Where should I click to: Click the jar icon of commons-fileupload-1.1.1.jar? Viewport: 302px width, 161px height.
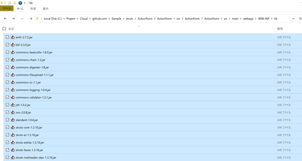click(13, 75)
